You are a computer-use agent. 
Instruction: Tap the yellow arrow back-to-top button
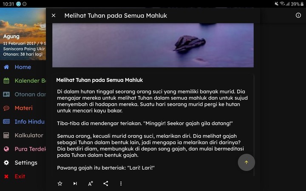coord(246,162)
